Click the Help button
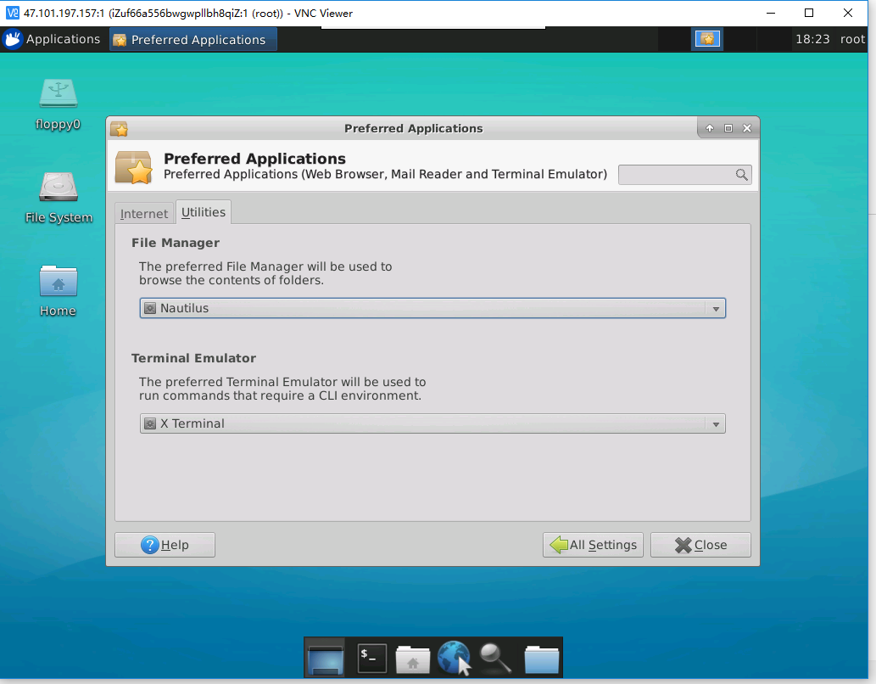 pyautogui.click(x=165, y=544)
